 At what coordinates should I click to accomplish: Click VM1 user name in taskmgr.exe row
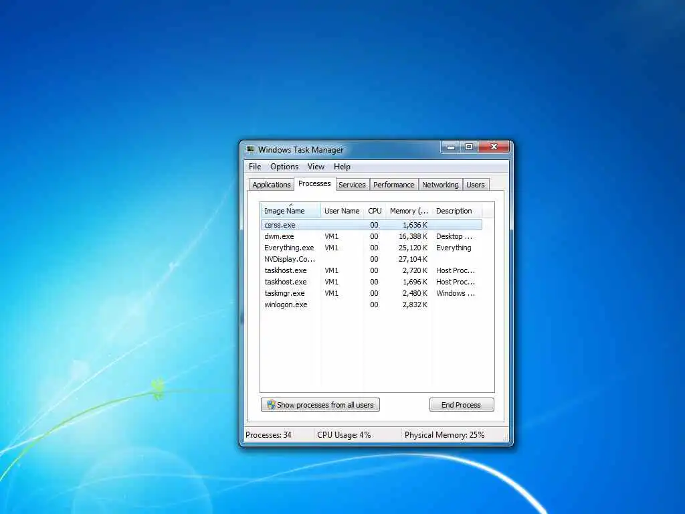(332, 293)
